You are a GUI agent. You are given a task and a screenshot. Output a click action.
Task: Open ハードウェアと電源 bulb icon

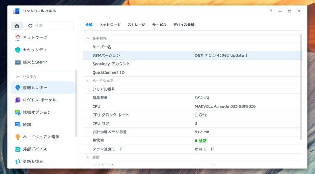point(18,137)
